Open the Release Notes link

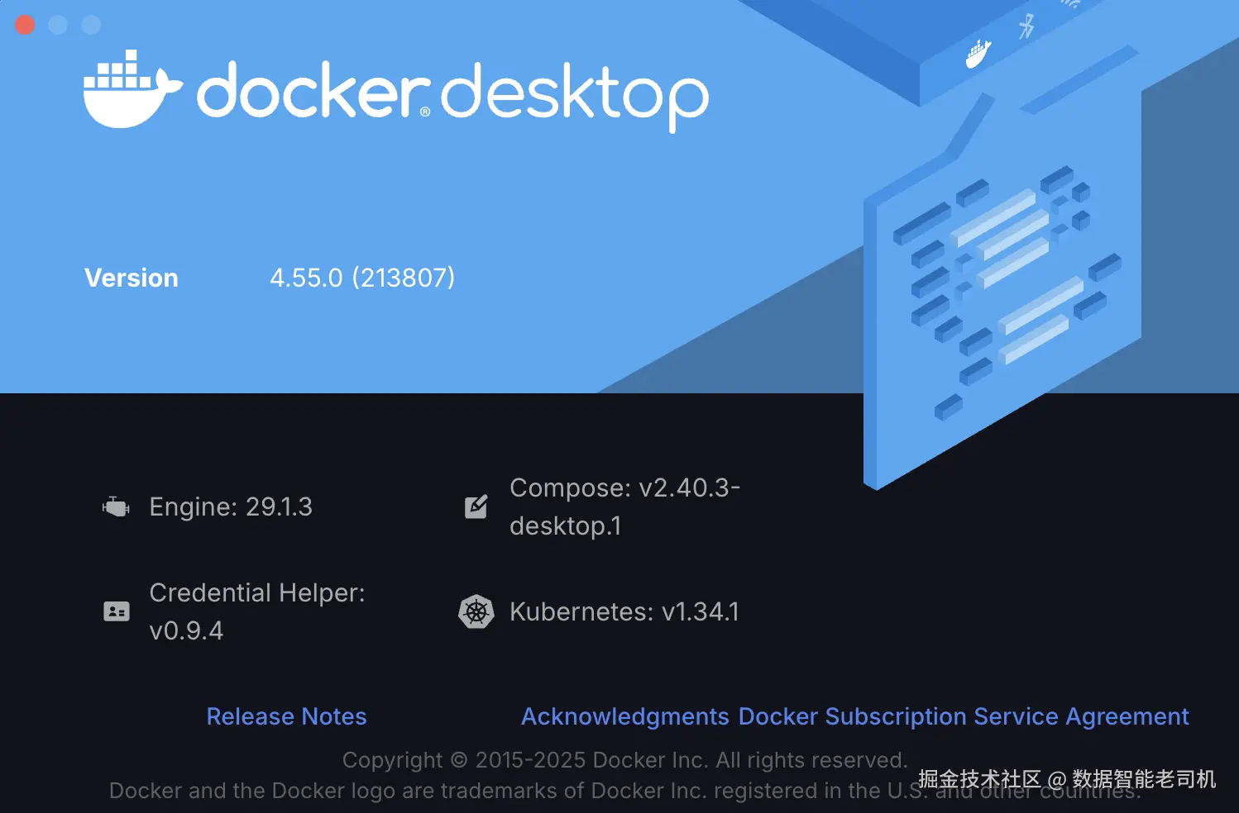[x=286, y=716]
